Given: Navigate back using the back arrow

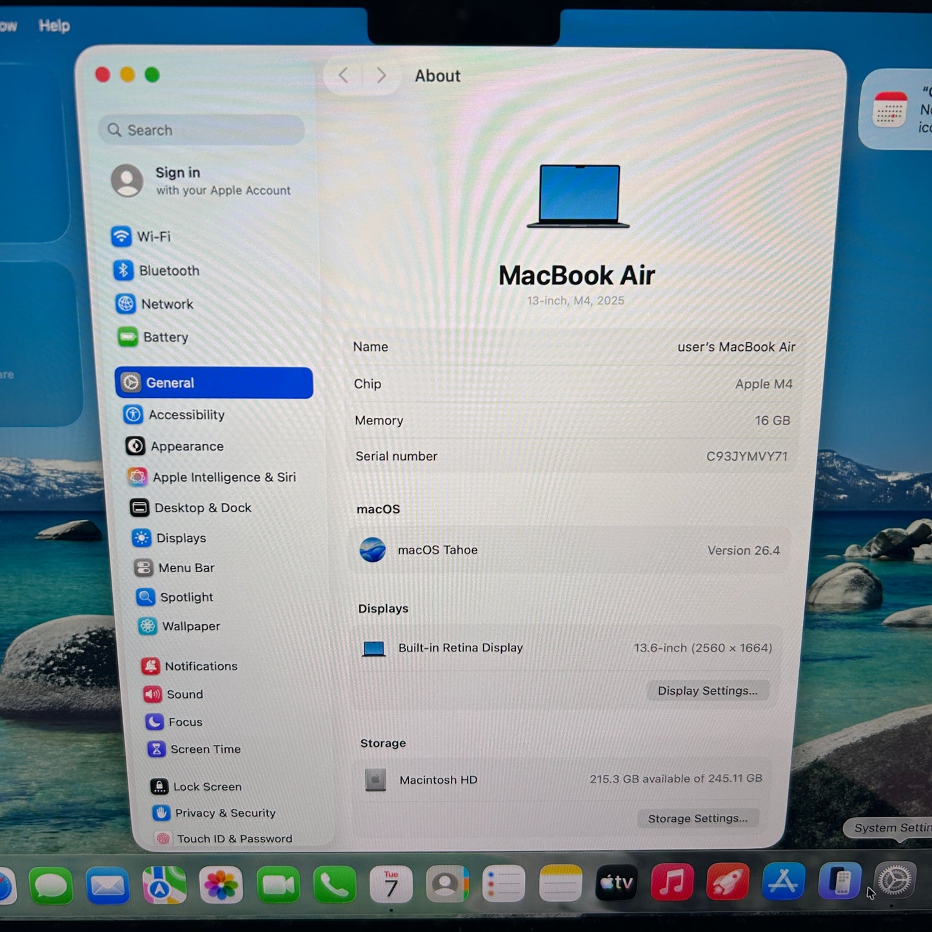Looking at the screenshot, I should (x=342, y=75).
